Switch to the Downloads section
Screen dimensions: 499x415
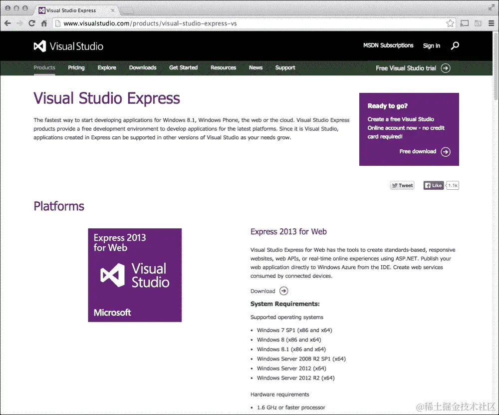click(143, 67)
